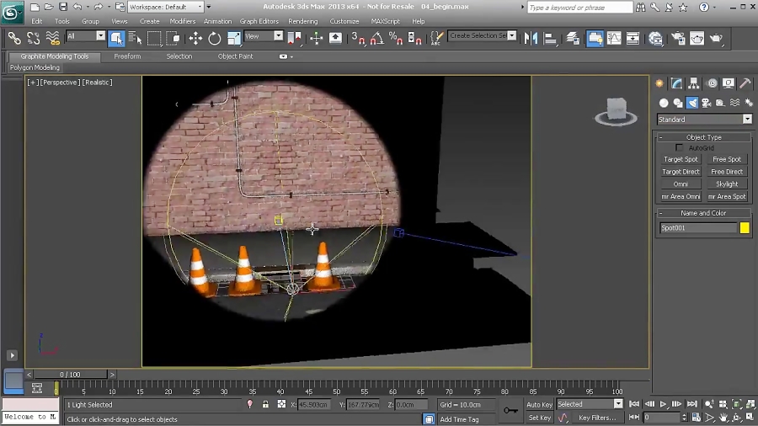Open the Graph Editors menu

(x=259, y=21)
